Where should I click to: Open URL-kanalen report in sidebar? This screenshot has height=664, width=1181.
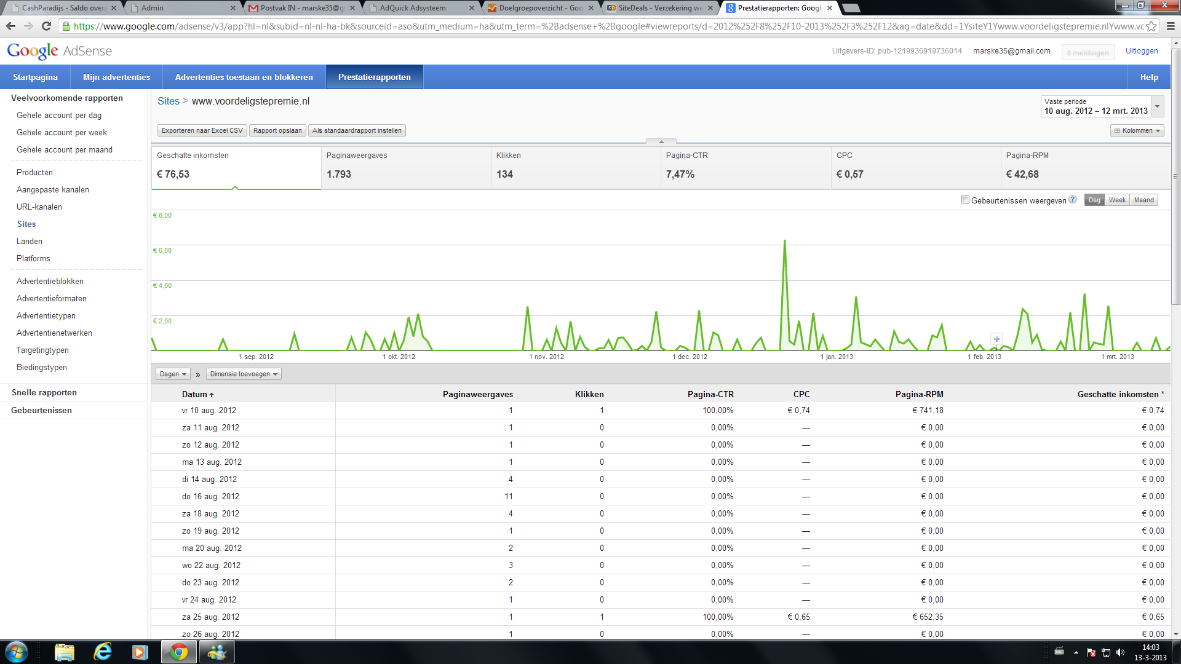point(39,207)
